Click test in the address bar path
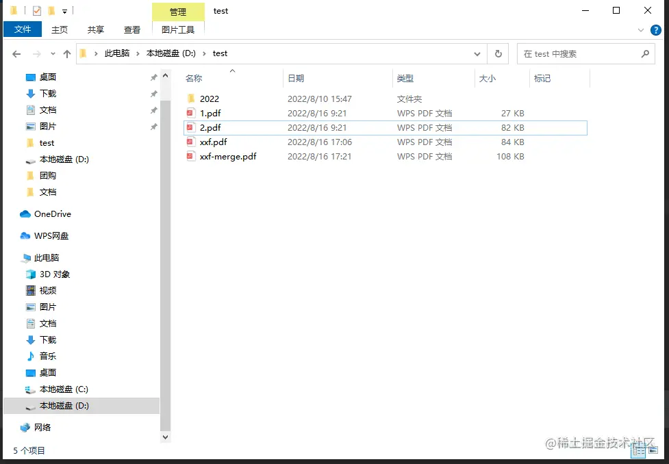This screenshot has height=464, width=669. (x=220, y=53)
